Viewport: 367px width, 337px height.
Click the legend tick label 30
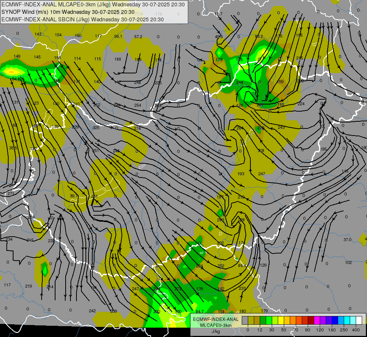point(272,330)
